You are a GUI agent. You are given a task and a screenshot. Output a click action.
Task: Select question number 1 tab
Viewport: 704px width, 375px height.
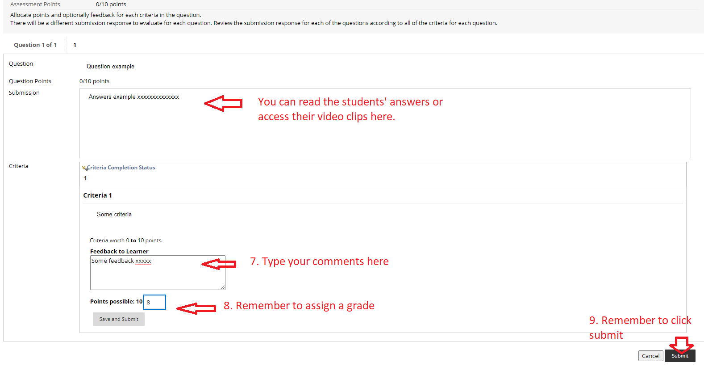[75, 45]
